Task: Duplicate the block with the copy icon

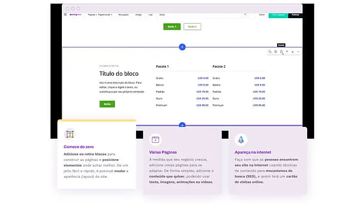Action: tap(270, 52)
